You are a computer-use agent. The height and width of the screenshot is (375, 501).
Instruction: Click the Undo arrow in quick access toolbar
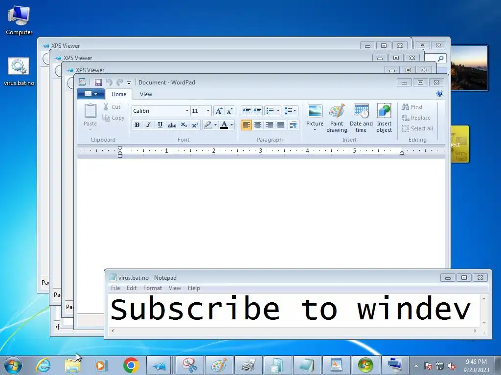[109, 82]
